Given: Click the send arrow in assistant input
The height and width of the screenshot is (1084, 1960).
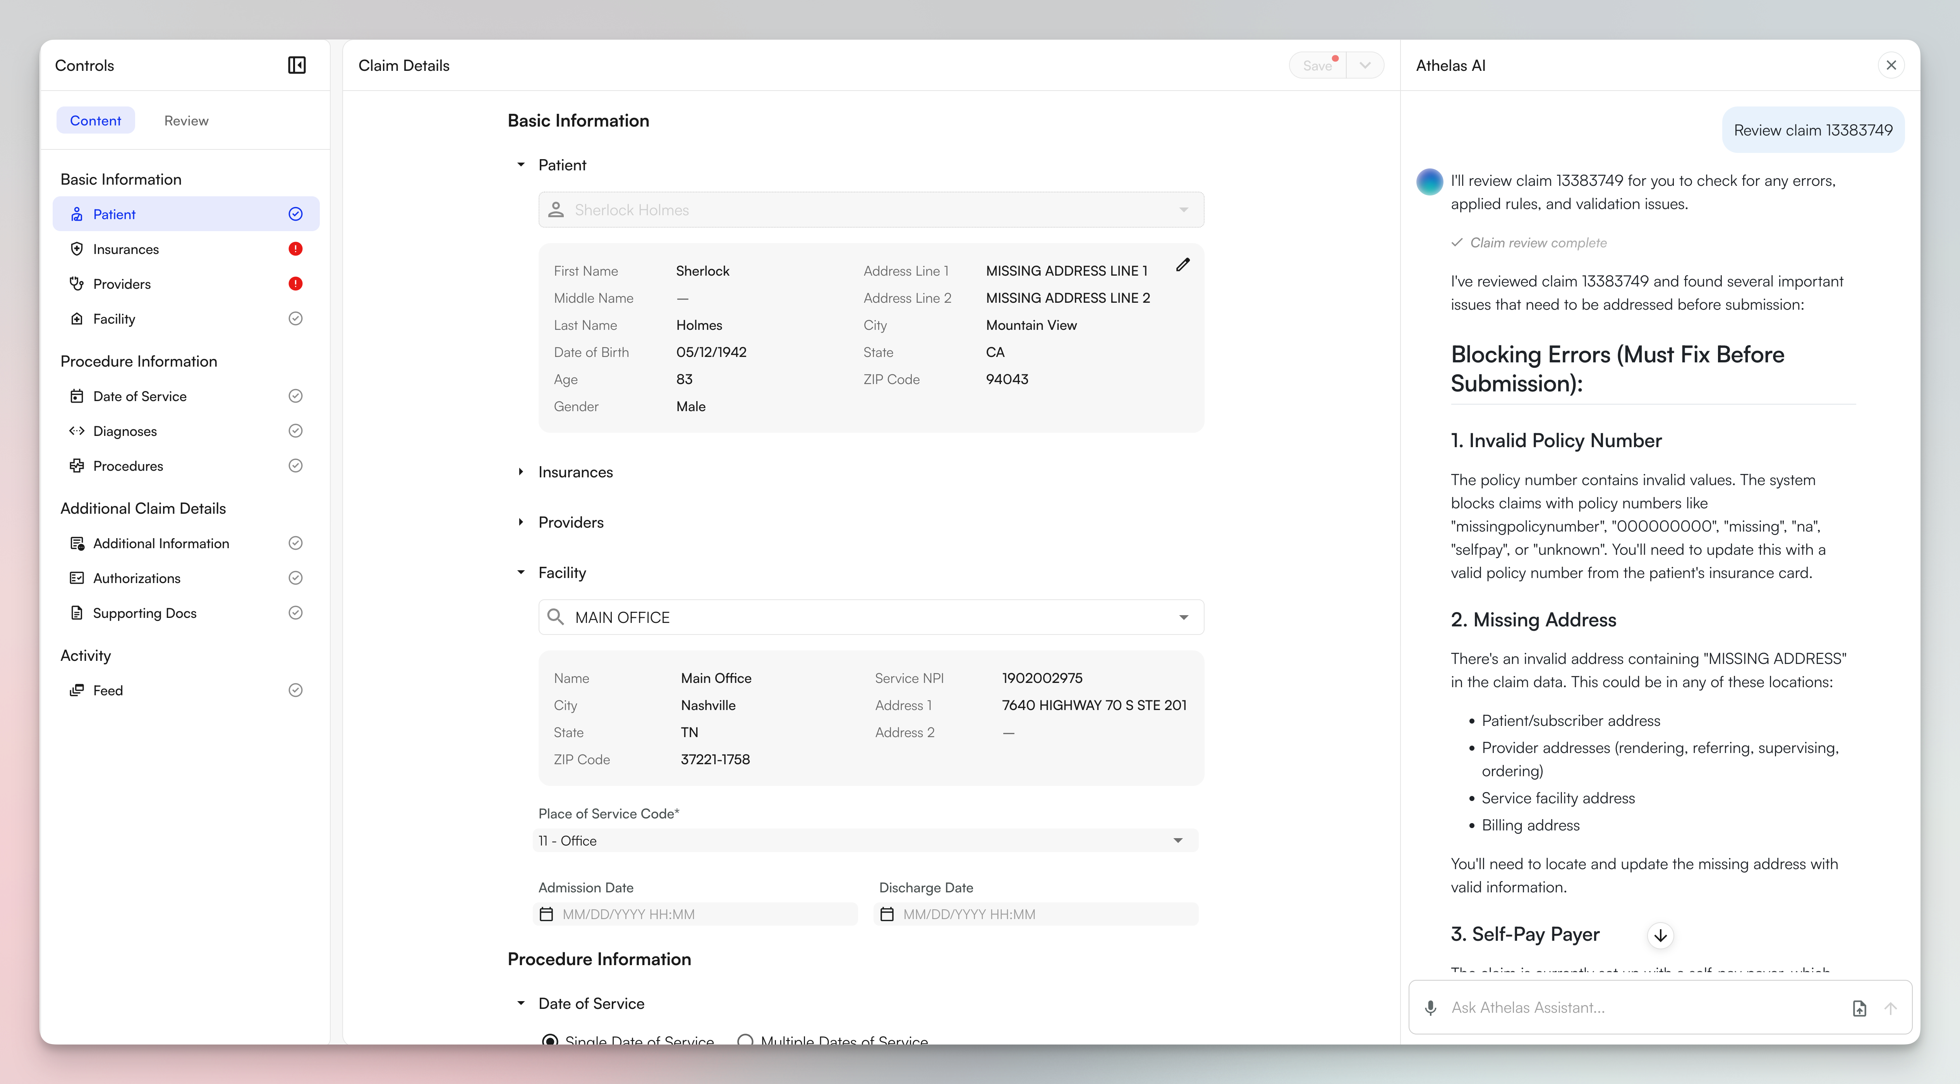Looking at the screenshot, I should click(x=1890, y=1008).
